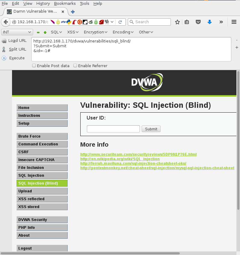This screenshot has width=240, height=255.
Task: Open the Firefox hamburger menu
Action: 234,22
